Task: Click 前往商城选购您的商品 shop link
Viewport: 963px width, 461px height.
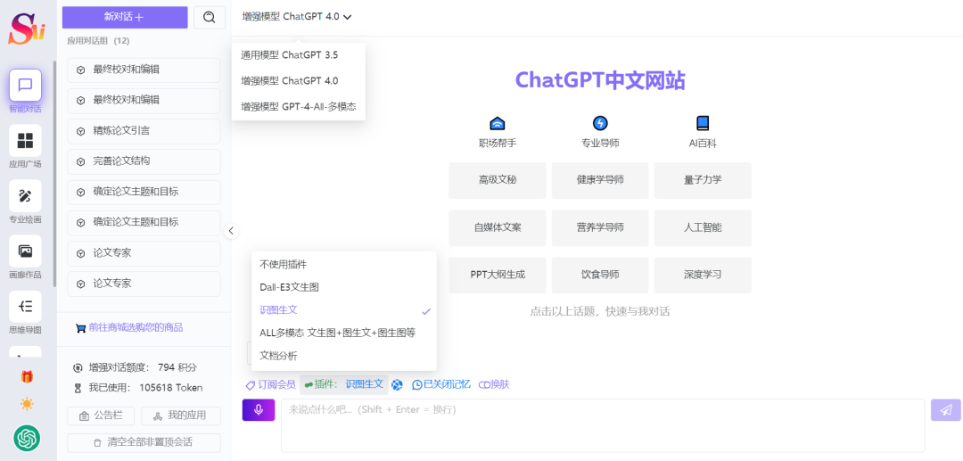Action: (129, 328)
